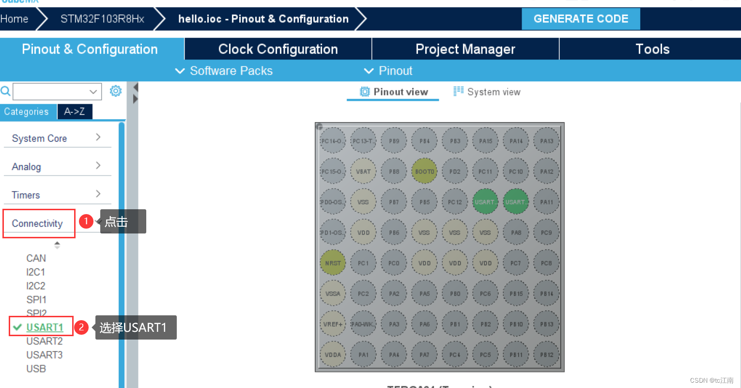Click the VDDA pin
The image size is (741, 388).
point(333,355)
